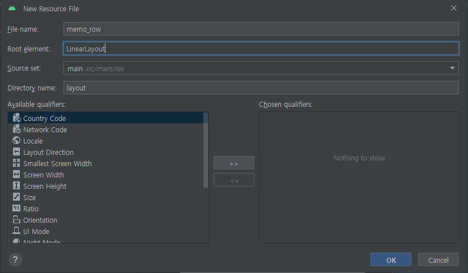Open the Source set dropdown arrow
Image resolution: width=468 pixels, height=273 pixels.
452,68
